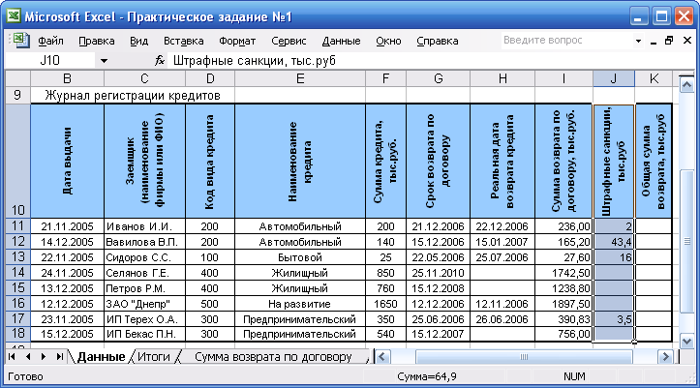Select row 11 header
This screenshot has height=388, width=700.
pyautogui.click(x=17, y=226)
